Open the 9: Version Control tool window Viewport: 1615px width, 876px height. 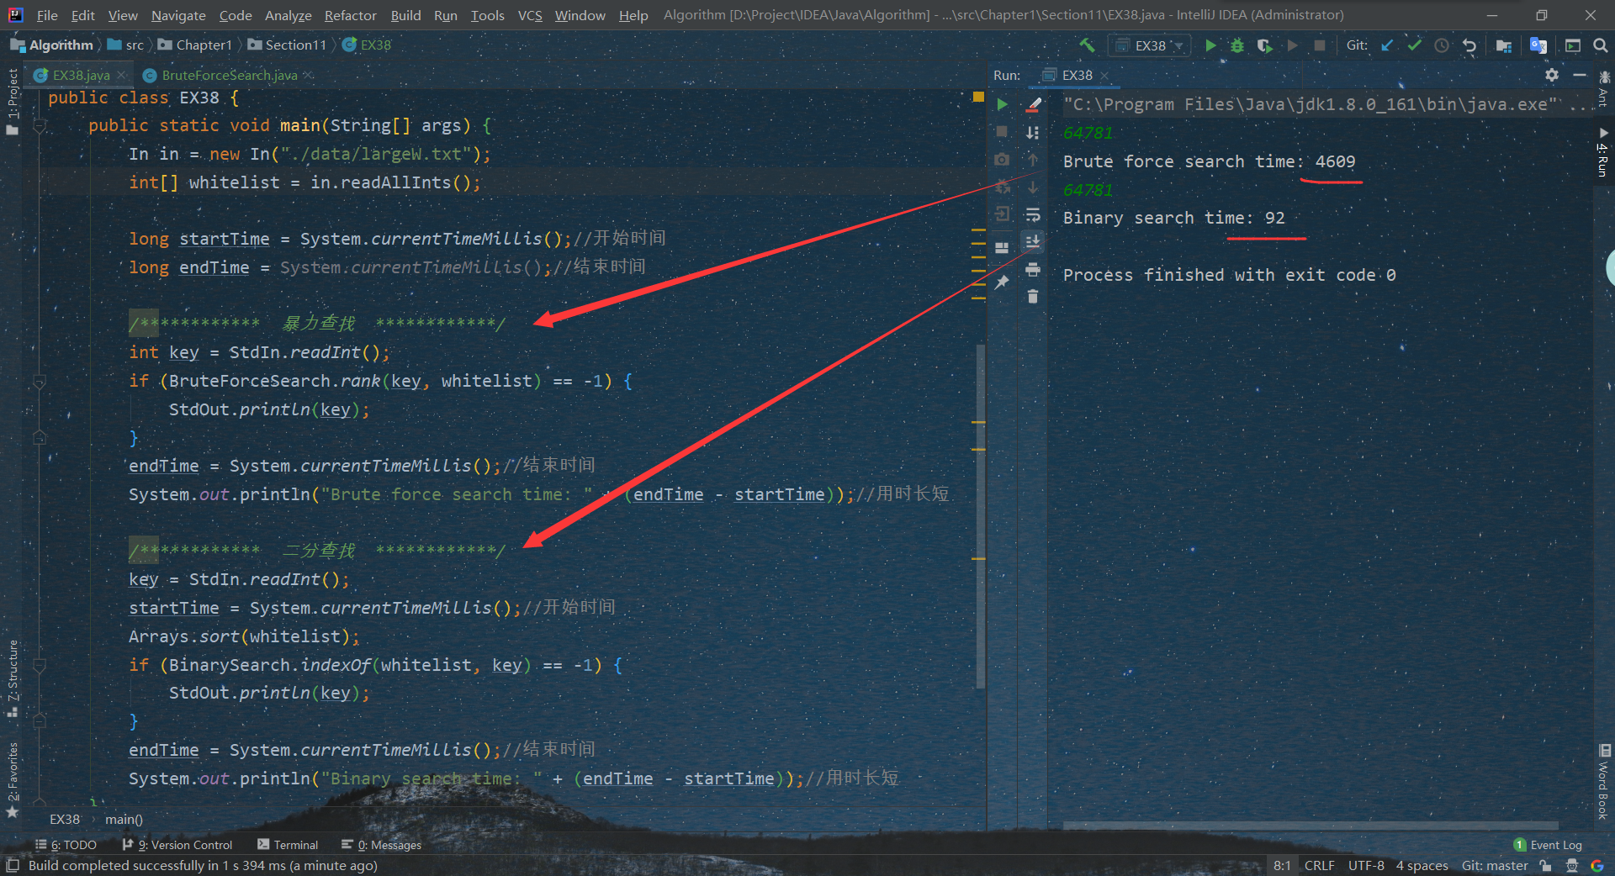177,845
